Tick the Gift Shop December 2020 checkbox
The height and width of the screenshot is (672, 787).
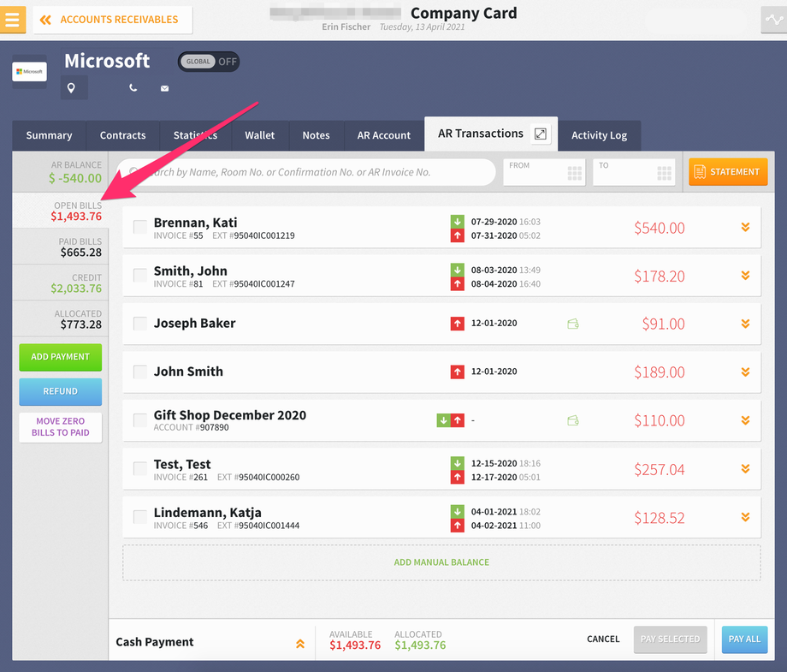click(140, 420)
